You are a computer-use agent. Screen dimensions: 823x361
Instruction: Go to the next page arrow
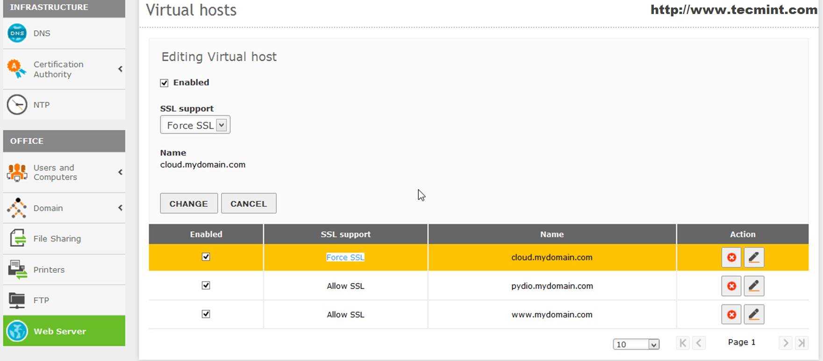(x=785, y=343)
